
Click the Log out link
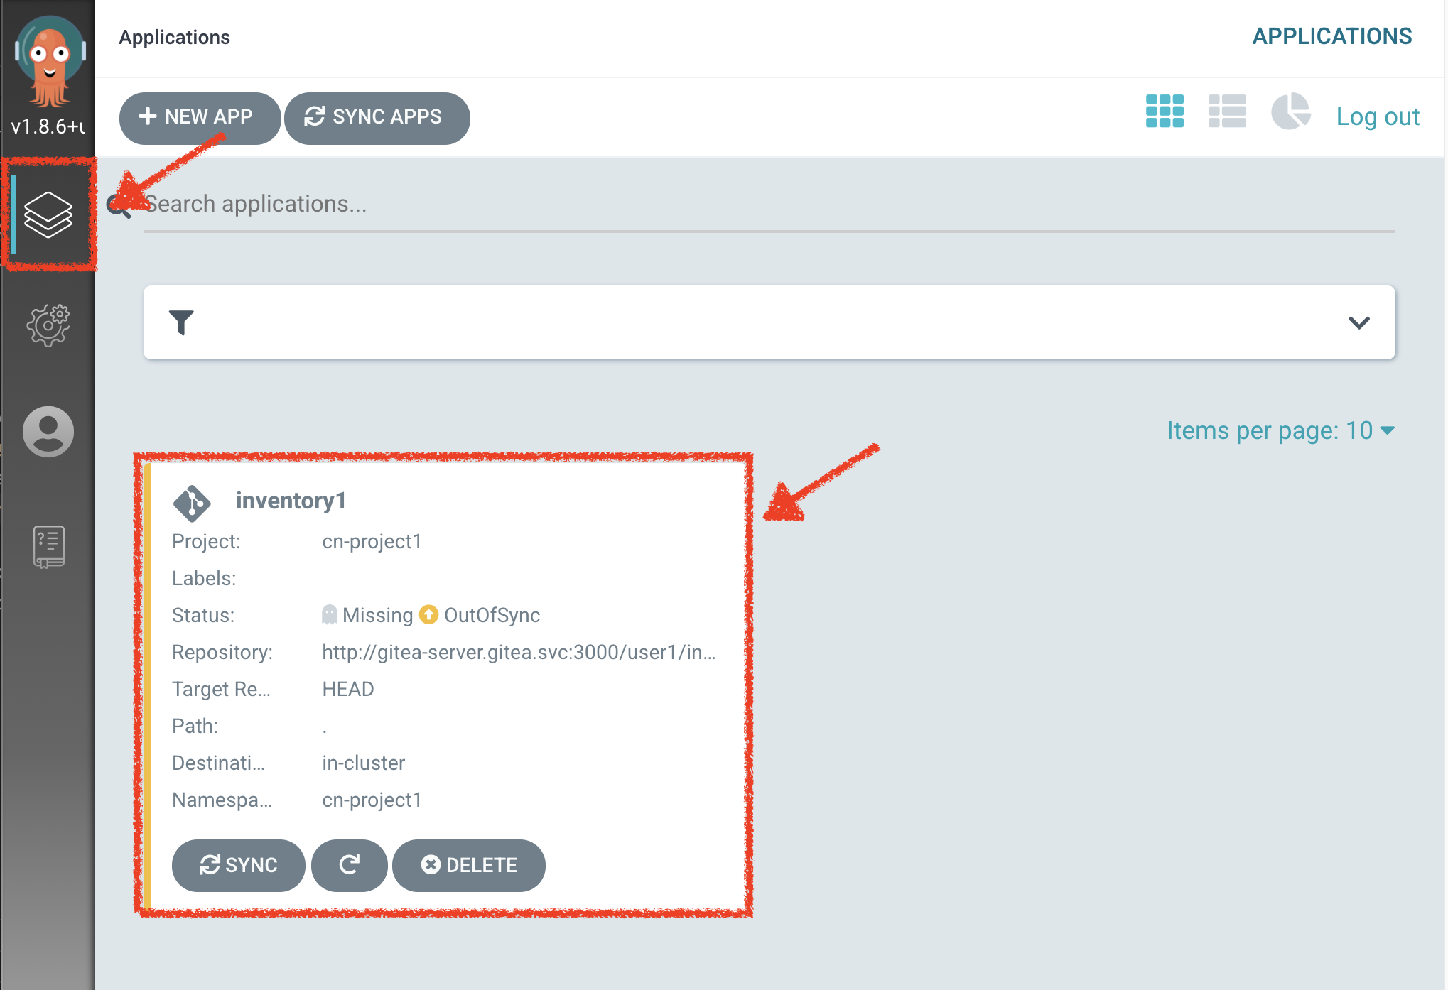click(1377, 116)
